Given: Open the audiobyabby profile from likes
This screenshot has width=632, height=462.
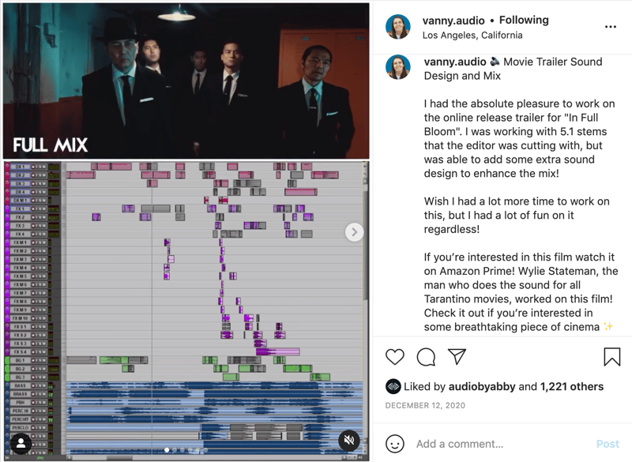Looking at the screenshot, I should tap(482, 387).
